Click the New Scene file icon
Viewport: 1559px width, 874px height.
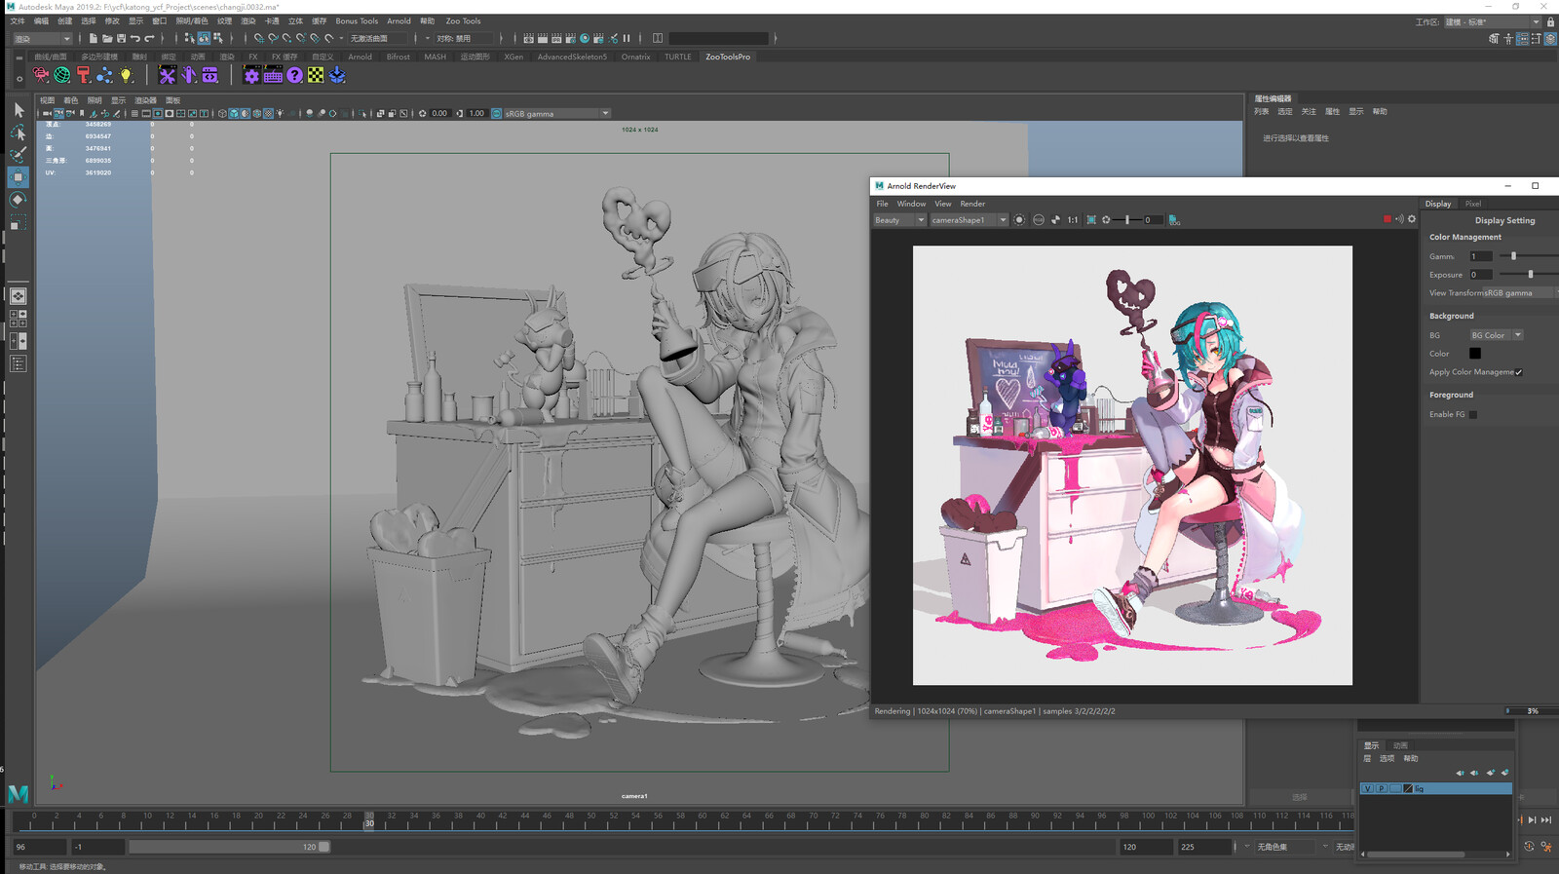pyautogui.click(x=93, y=38)
